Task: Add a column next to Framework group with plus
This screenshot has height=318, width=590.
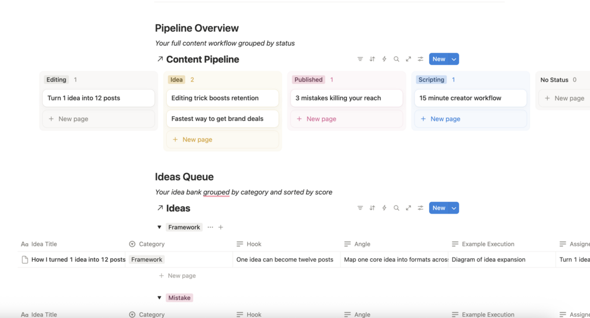Action: pos(221,227)
